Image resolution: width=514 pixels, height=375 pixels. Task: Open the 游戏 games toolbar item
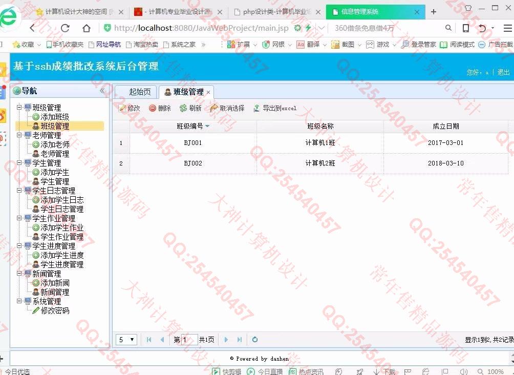pos(378,44)
